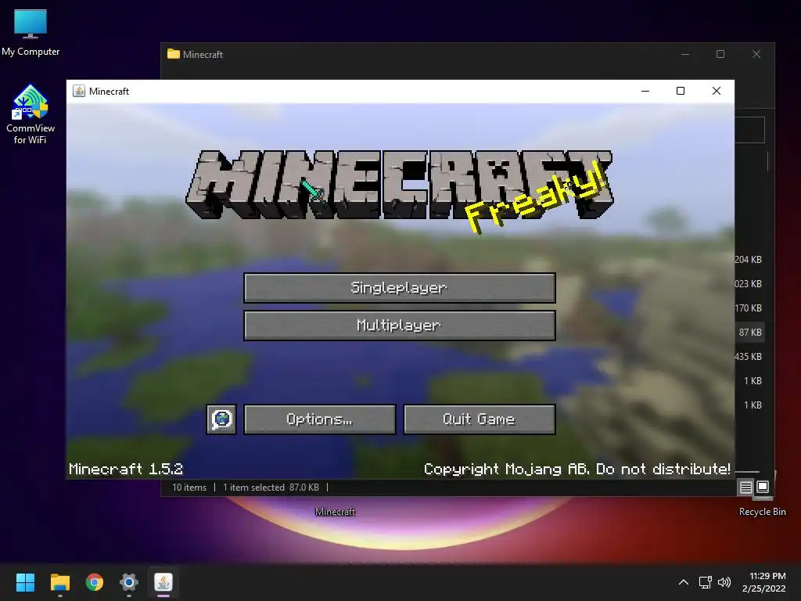Open the Multiplayer menu
Image resolution: width=801 pixels, height=601 pixels.
pyautogui.click(x=400, y=325)
